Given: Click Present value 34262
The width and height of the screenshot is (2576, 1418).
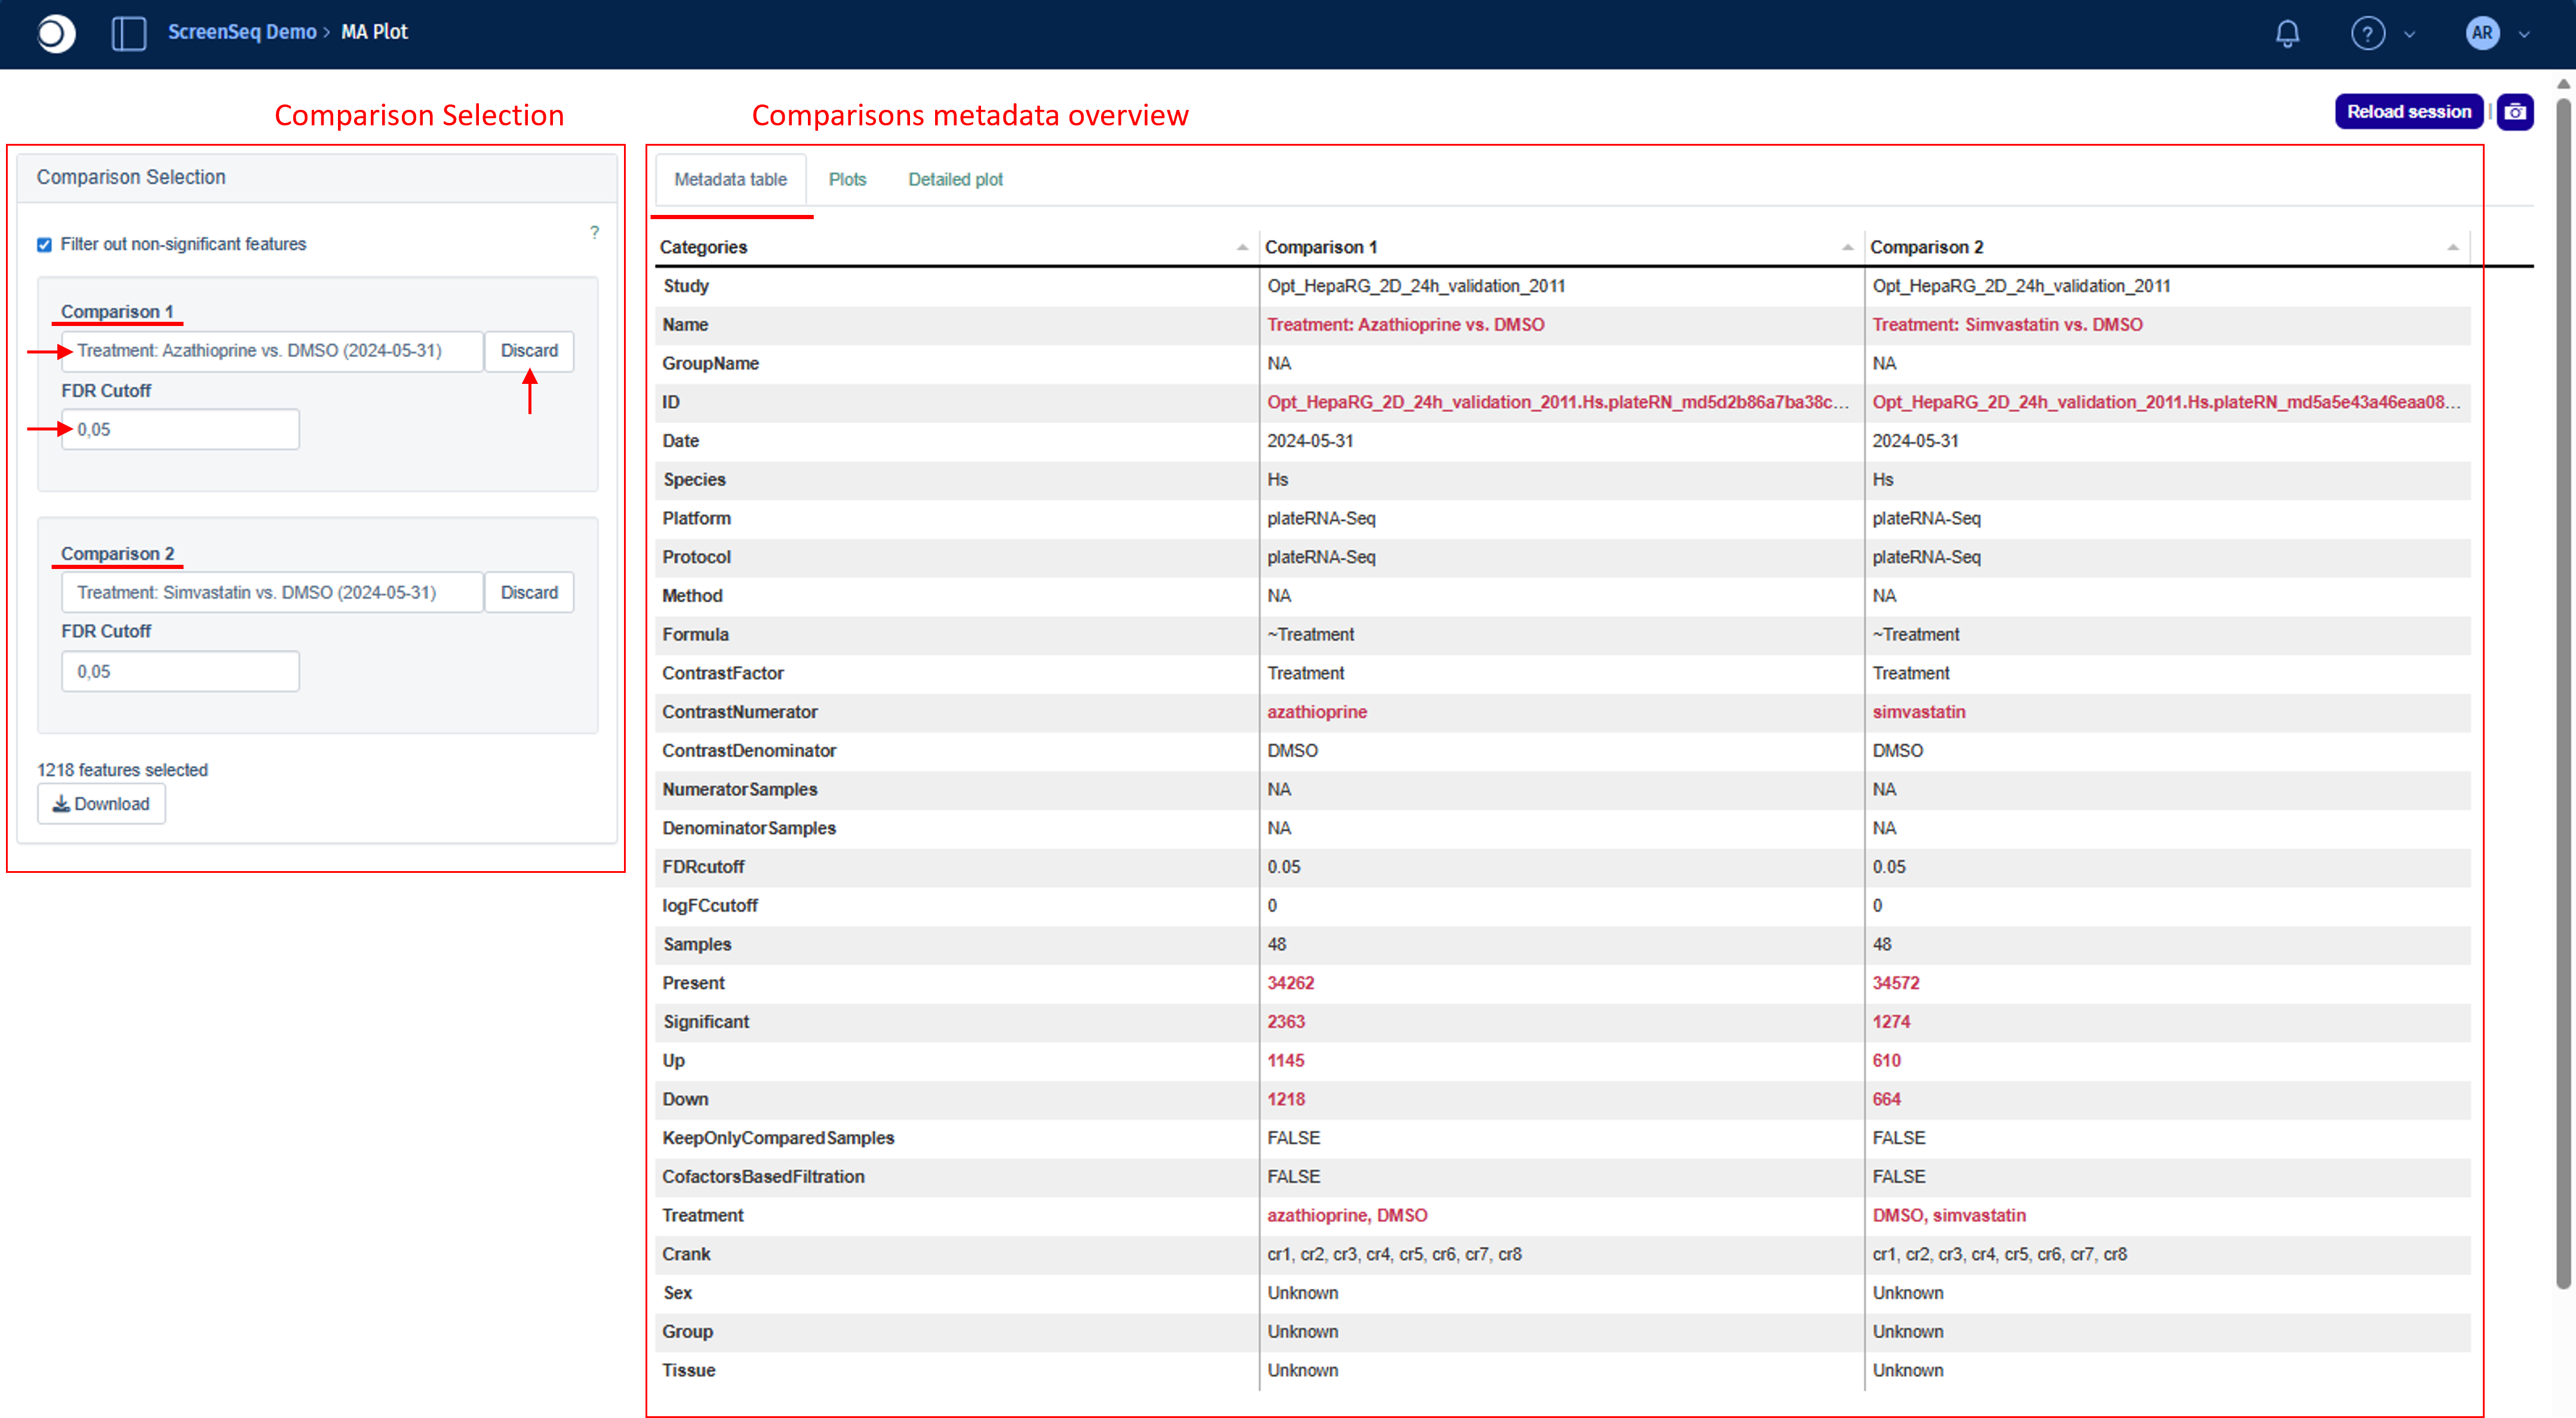Looking at the screenshot, I should [1290, 983].
